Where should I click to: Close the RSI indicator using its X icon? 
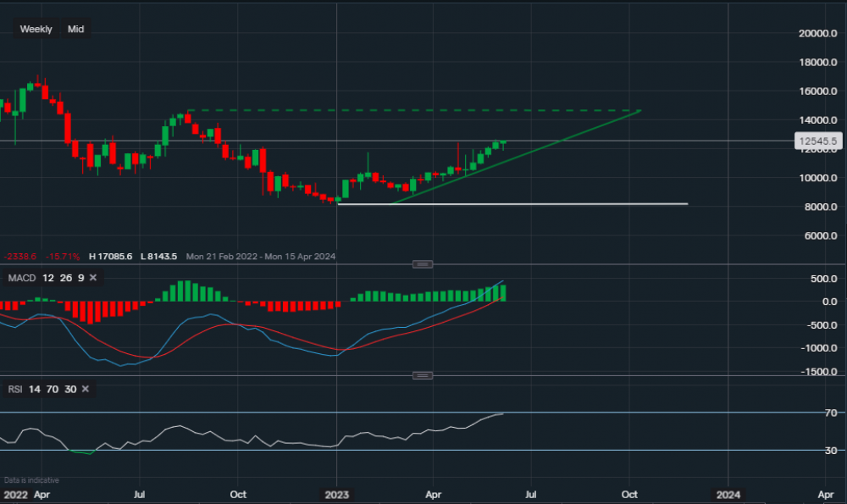(85, 390)
